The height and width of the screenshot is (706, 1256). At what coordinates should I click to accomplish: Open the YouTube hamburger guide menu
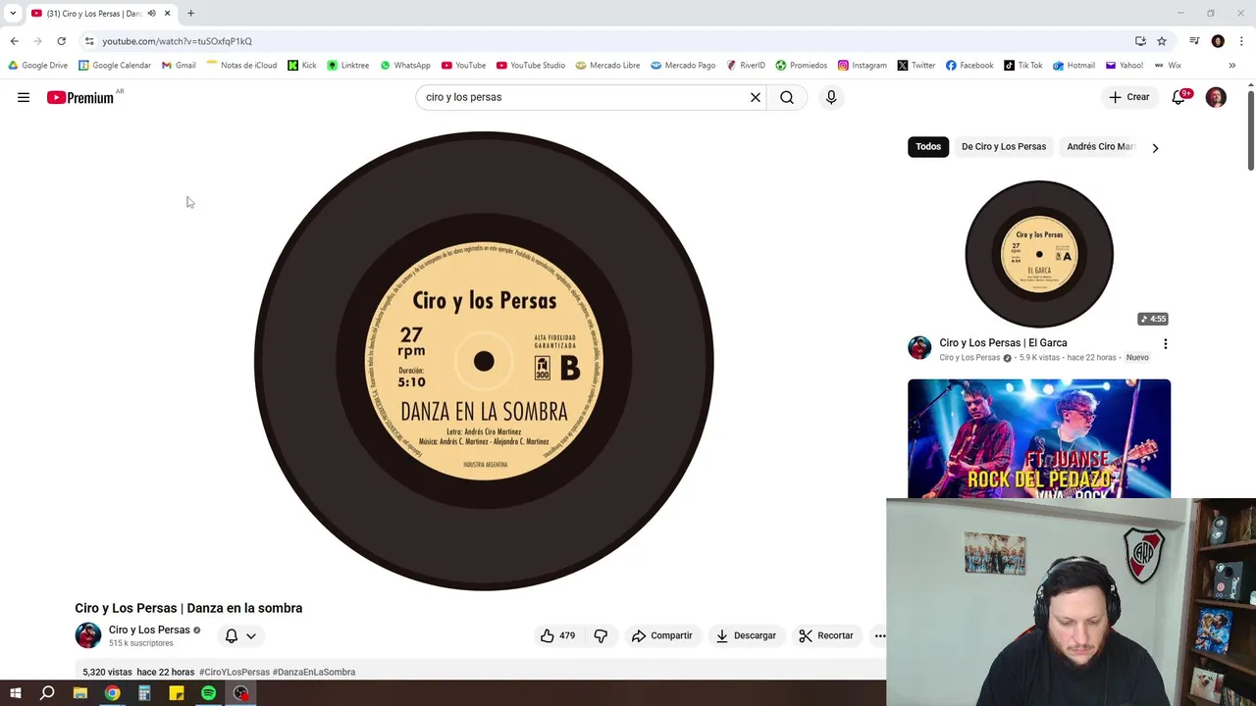[x=24, y=97]
